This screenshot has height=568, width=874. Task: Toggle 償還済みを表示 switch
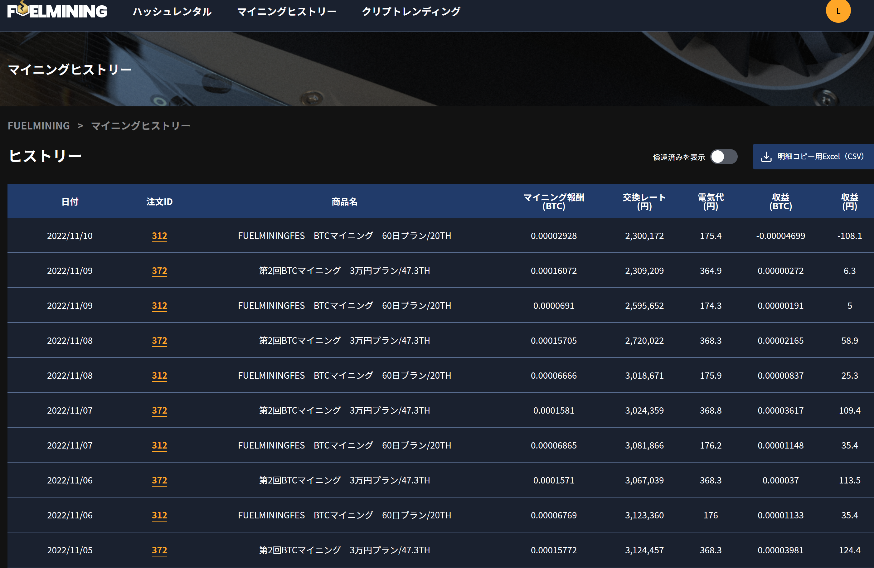723,157
